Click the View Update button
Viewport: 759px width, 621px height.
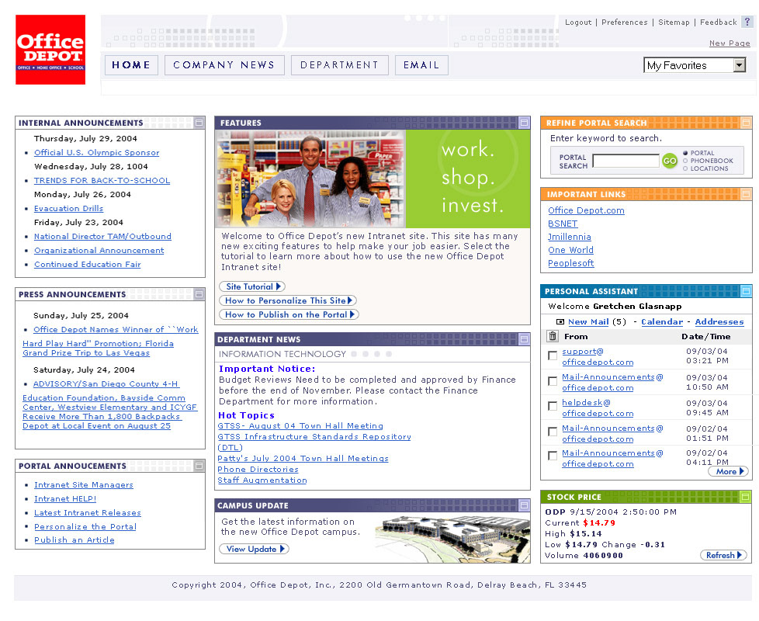(x=254, y=549)
